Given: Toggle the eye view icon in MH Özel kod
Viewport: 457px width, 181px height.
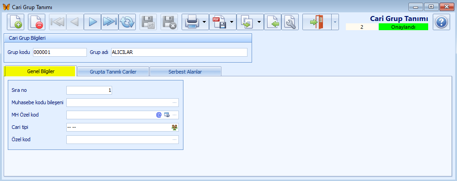Looking at the screenshot, I should [167, 115].
